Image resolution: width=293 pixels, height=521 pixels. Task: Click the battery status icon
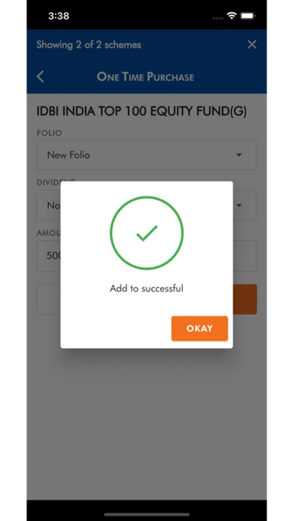[x=247, y=16]
